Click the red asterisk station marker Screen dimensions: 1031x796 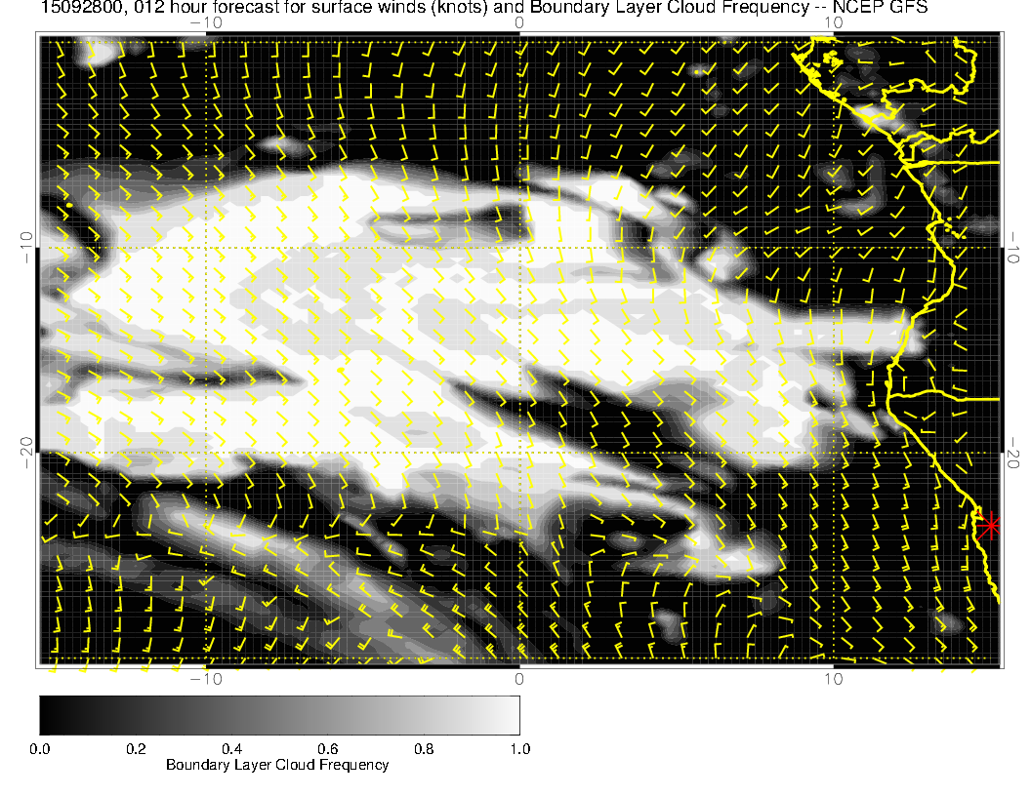(x=990, y=526)
